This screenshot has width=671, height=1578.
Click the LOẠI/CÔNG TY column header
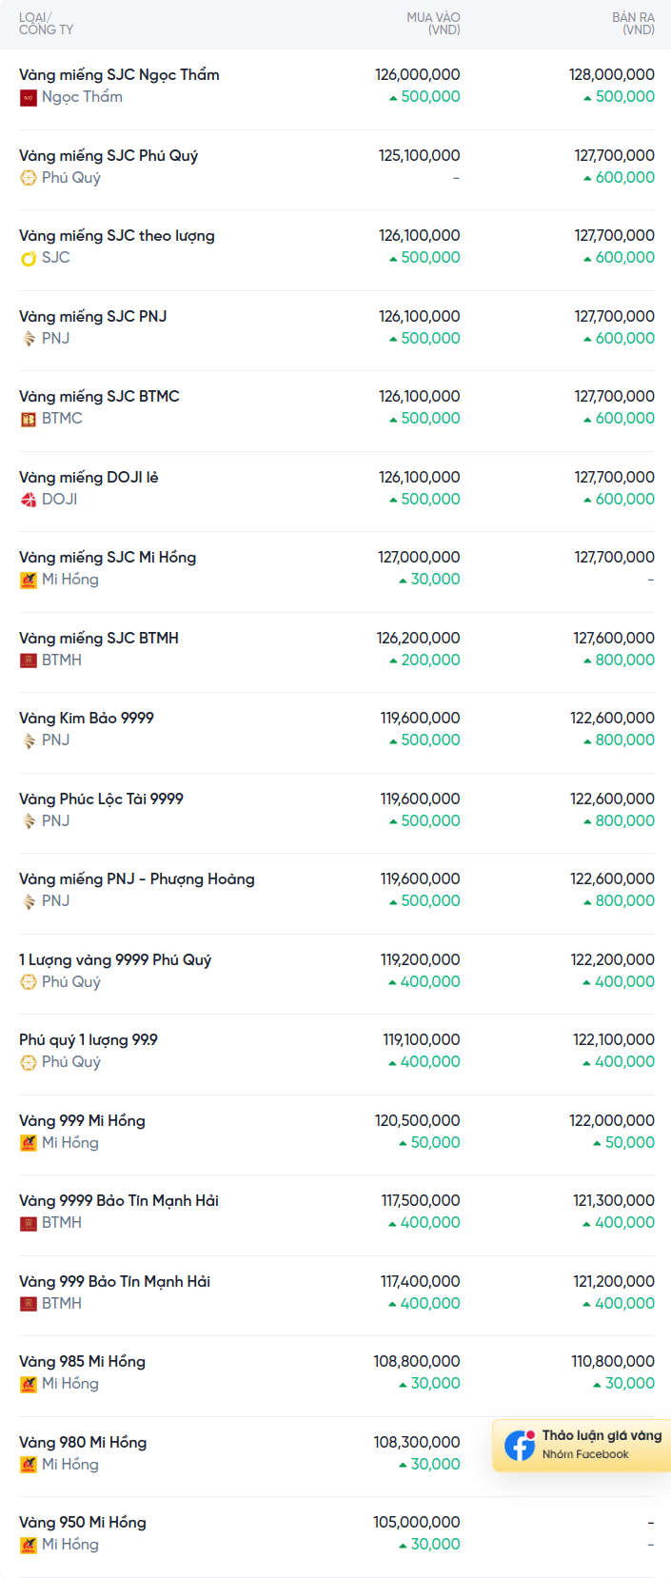tap(46, 24)
